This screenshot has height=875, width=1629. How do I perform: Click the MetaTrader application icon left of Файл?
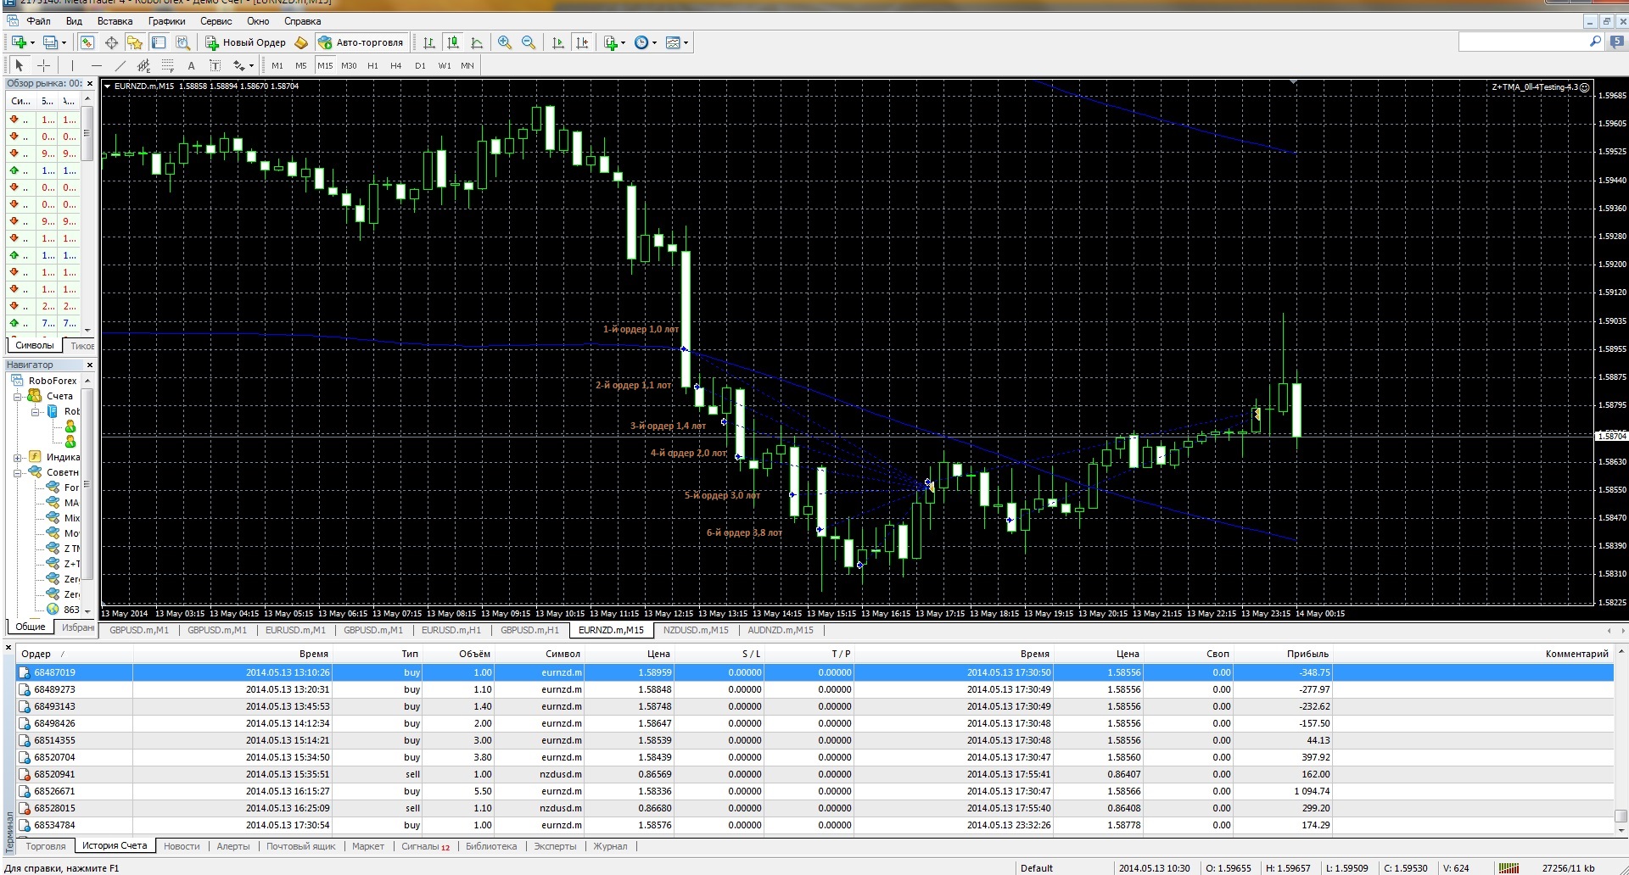[x=12, y=21]
